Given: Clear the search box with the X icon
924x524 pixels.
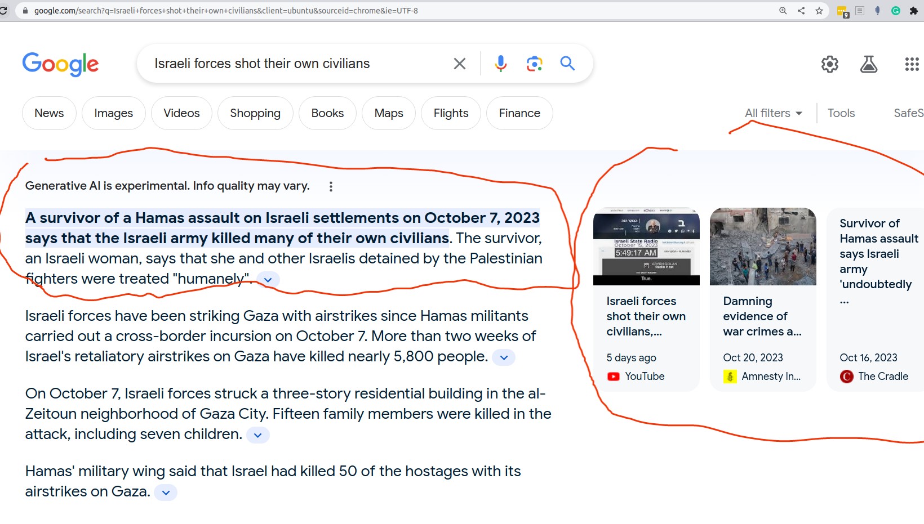Looking at the screenshot, I should click(x=459, y=64).
